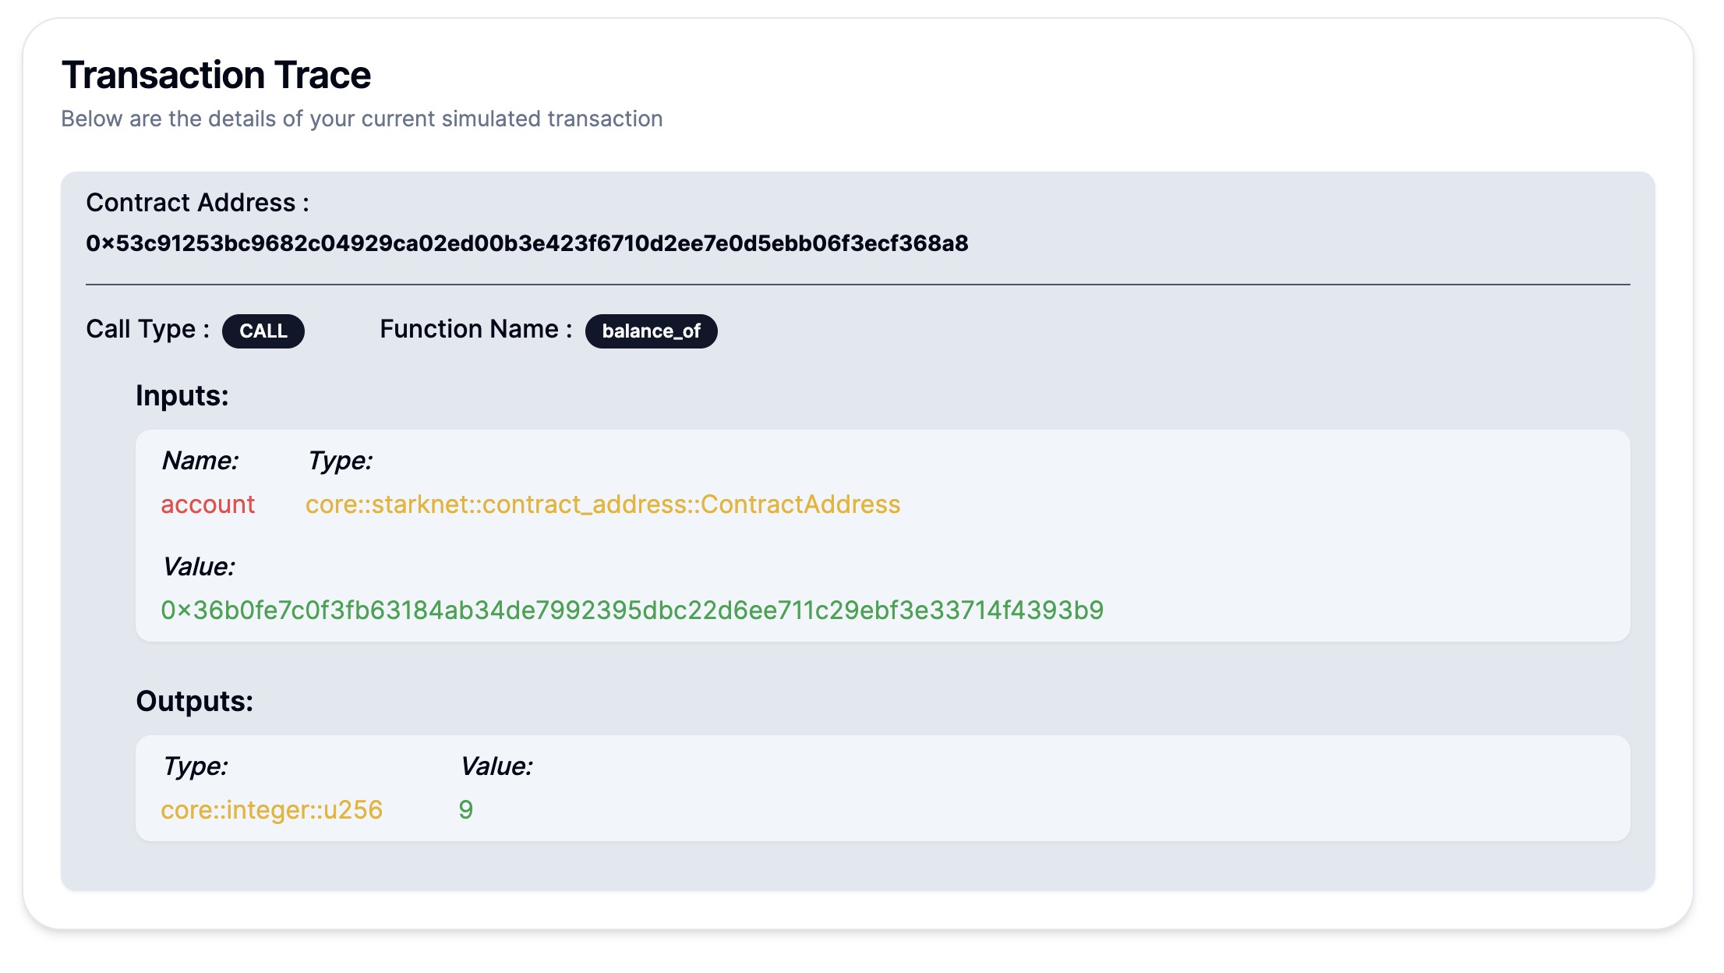The height and width of the screenshot is (973, 1724).
Task: Click the balance_of function name badge
Action: click(654, 331)
